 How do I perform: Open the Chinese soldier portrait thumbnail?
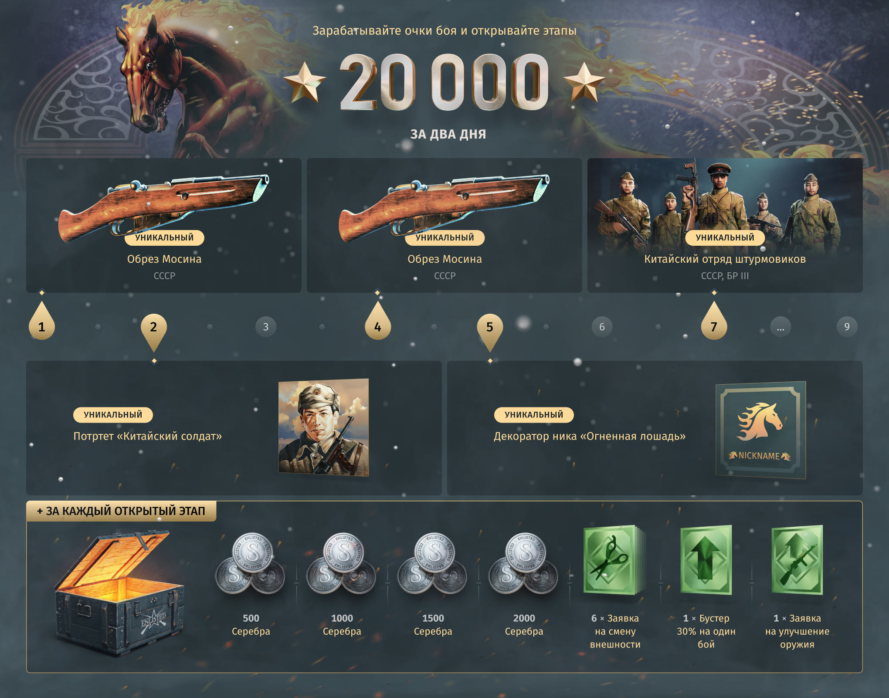[323, 427]
